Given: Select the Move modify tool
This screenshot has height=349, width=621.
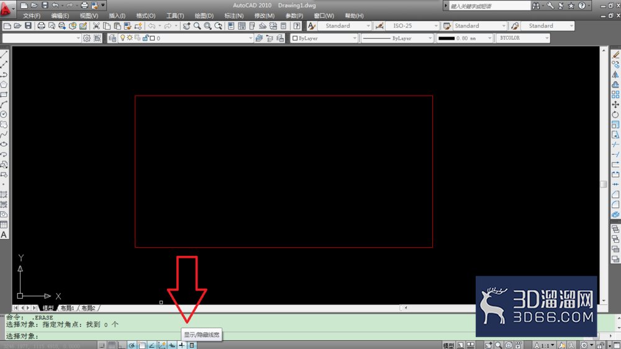Looking at the screenshot, I should 615,104.
